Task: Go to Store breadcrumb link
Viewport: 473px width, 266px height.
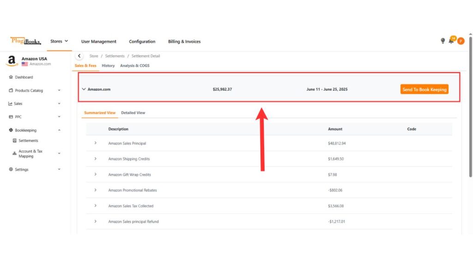Action: point(93,56)
